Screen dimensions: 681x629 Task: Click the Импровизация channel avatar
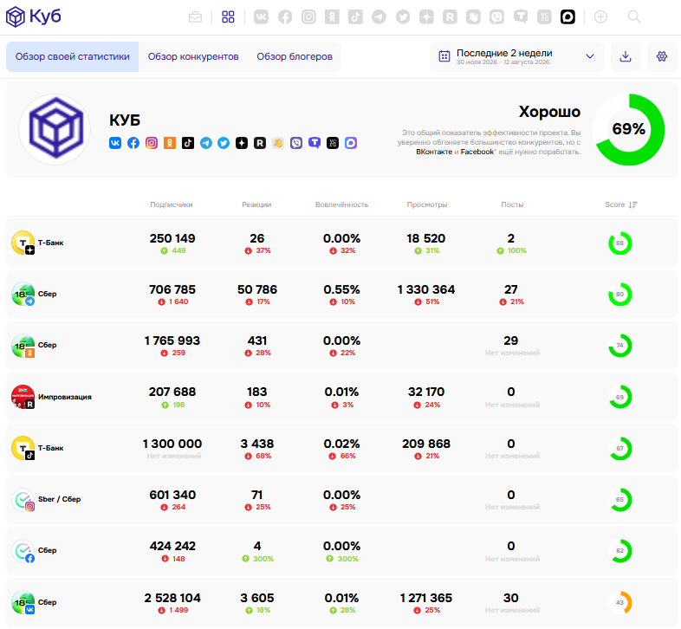point(23,397)
